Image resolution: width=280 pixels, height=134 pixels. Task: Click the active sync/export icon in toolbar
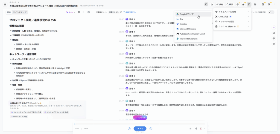pyautogui.click(x=249, y=4)
